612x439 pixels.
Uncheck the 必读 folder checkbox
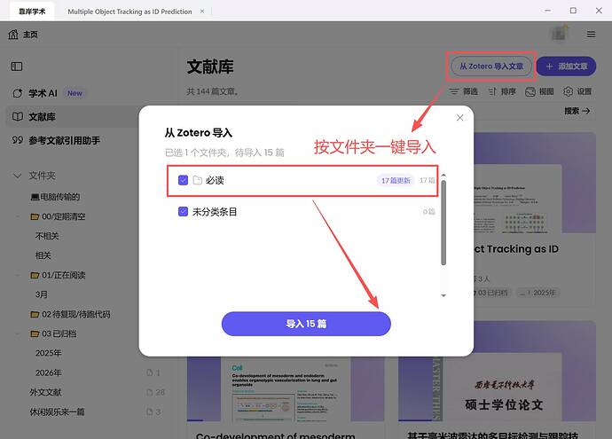[183, 180]
